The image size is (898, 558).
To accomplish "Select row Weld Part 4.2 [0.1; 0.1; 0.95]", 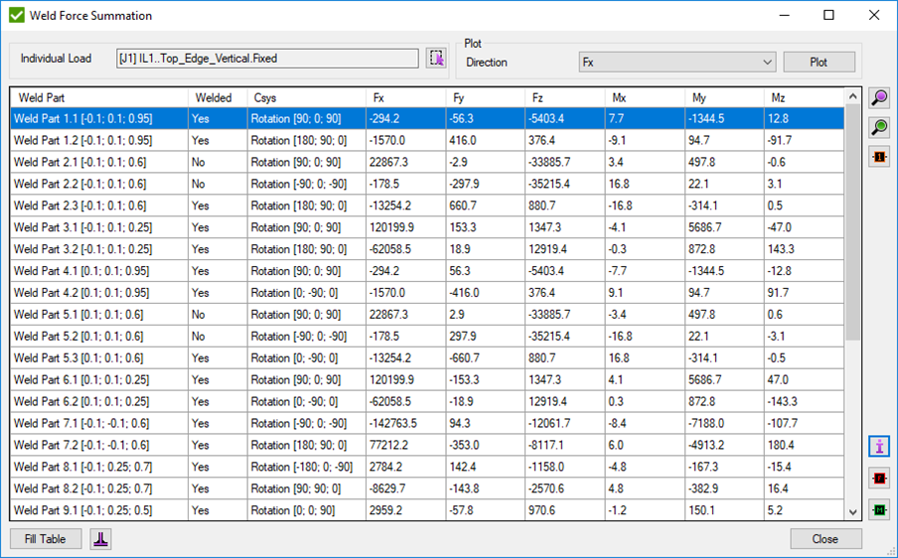I will (x=427, y=293).
